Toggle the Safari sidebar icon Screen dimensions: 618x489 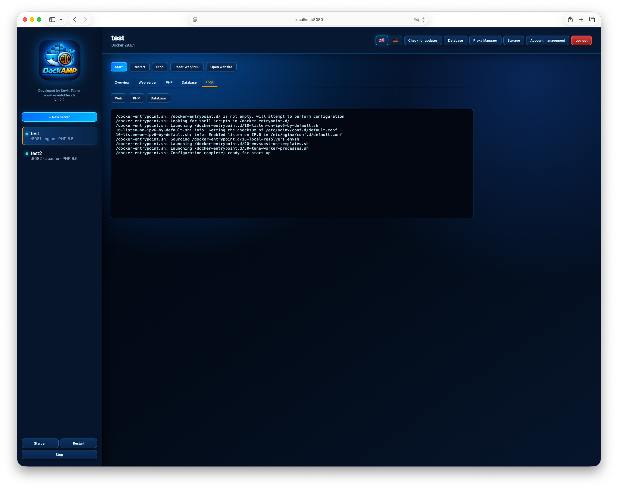pyautogui.click(x=52, y=19)
